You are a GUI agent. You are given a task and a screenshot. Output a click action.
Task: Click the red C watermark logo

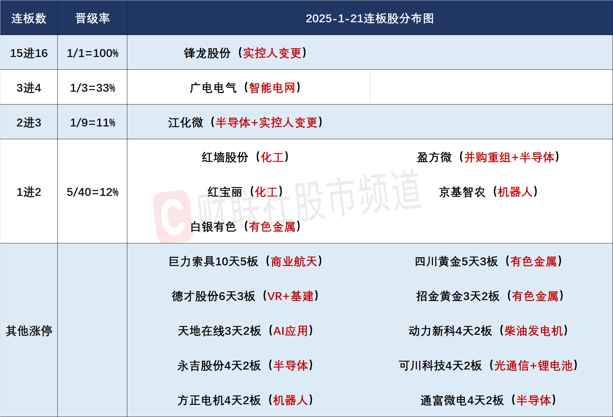[x=173, y=216]
